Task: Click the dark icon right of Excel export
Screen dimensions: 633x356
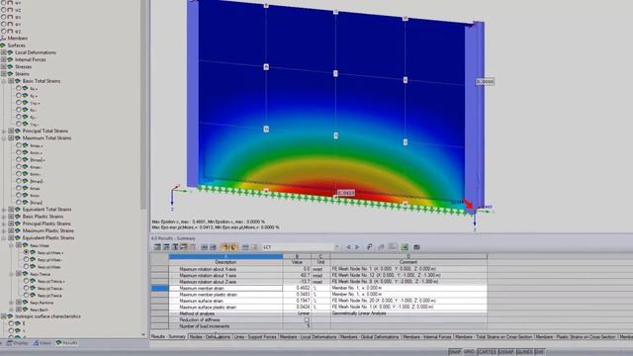Action: pyautogui.click(x=416, y=247)
